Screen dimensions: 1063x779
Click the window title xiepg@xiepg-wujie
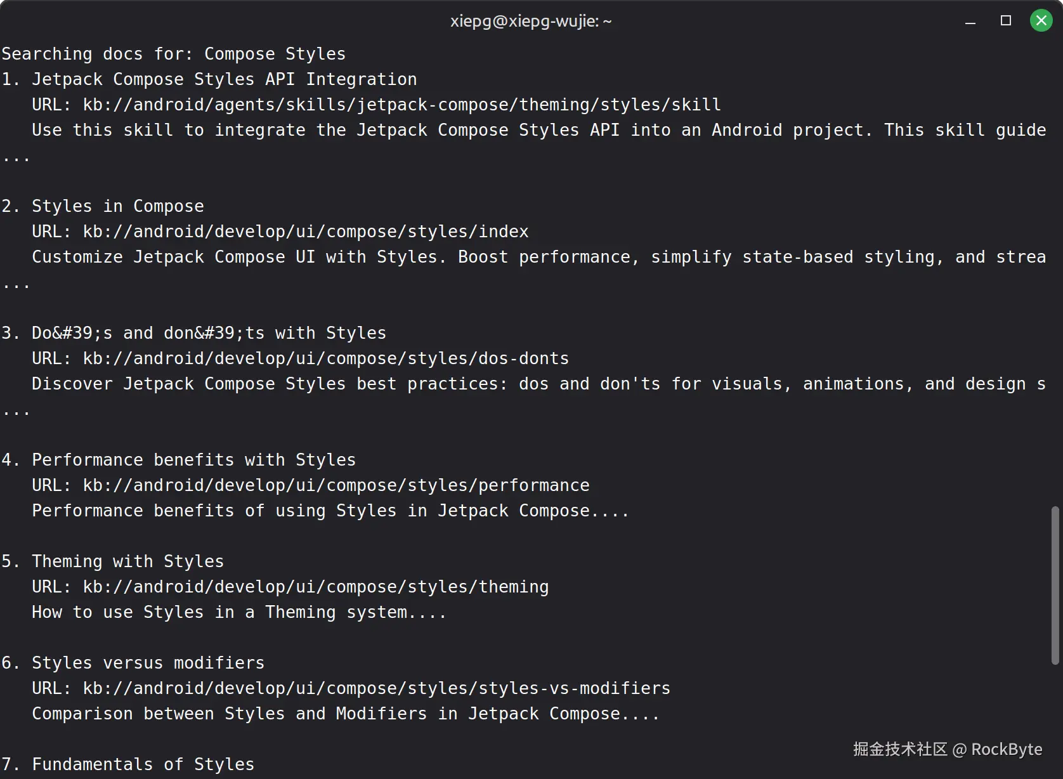tap(531, 21)
